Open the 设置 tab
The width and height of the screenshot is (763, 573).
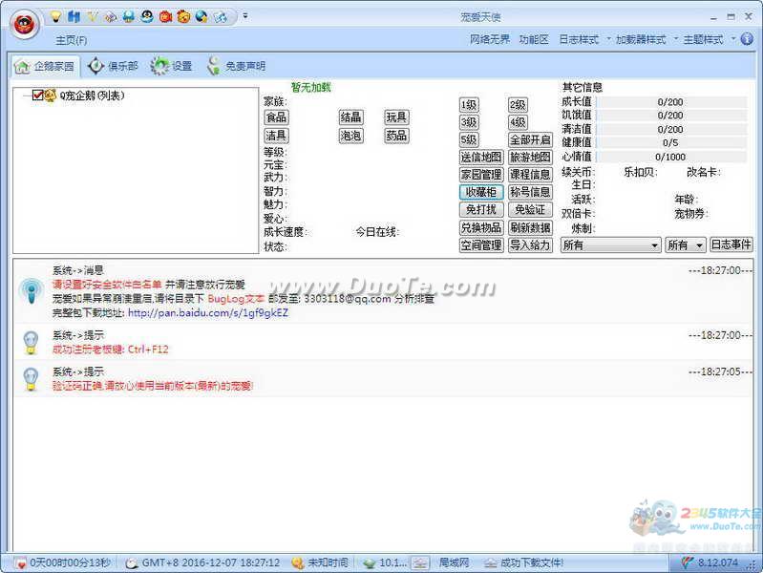pyautogui.click(x=172, y=66)
